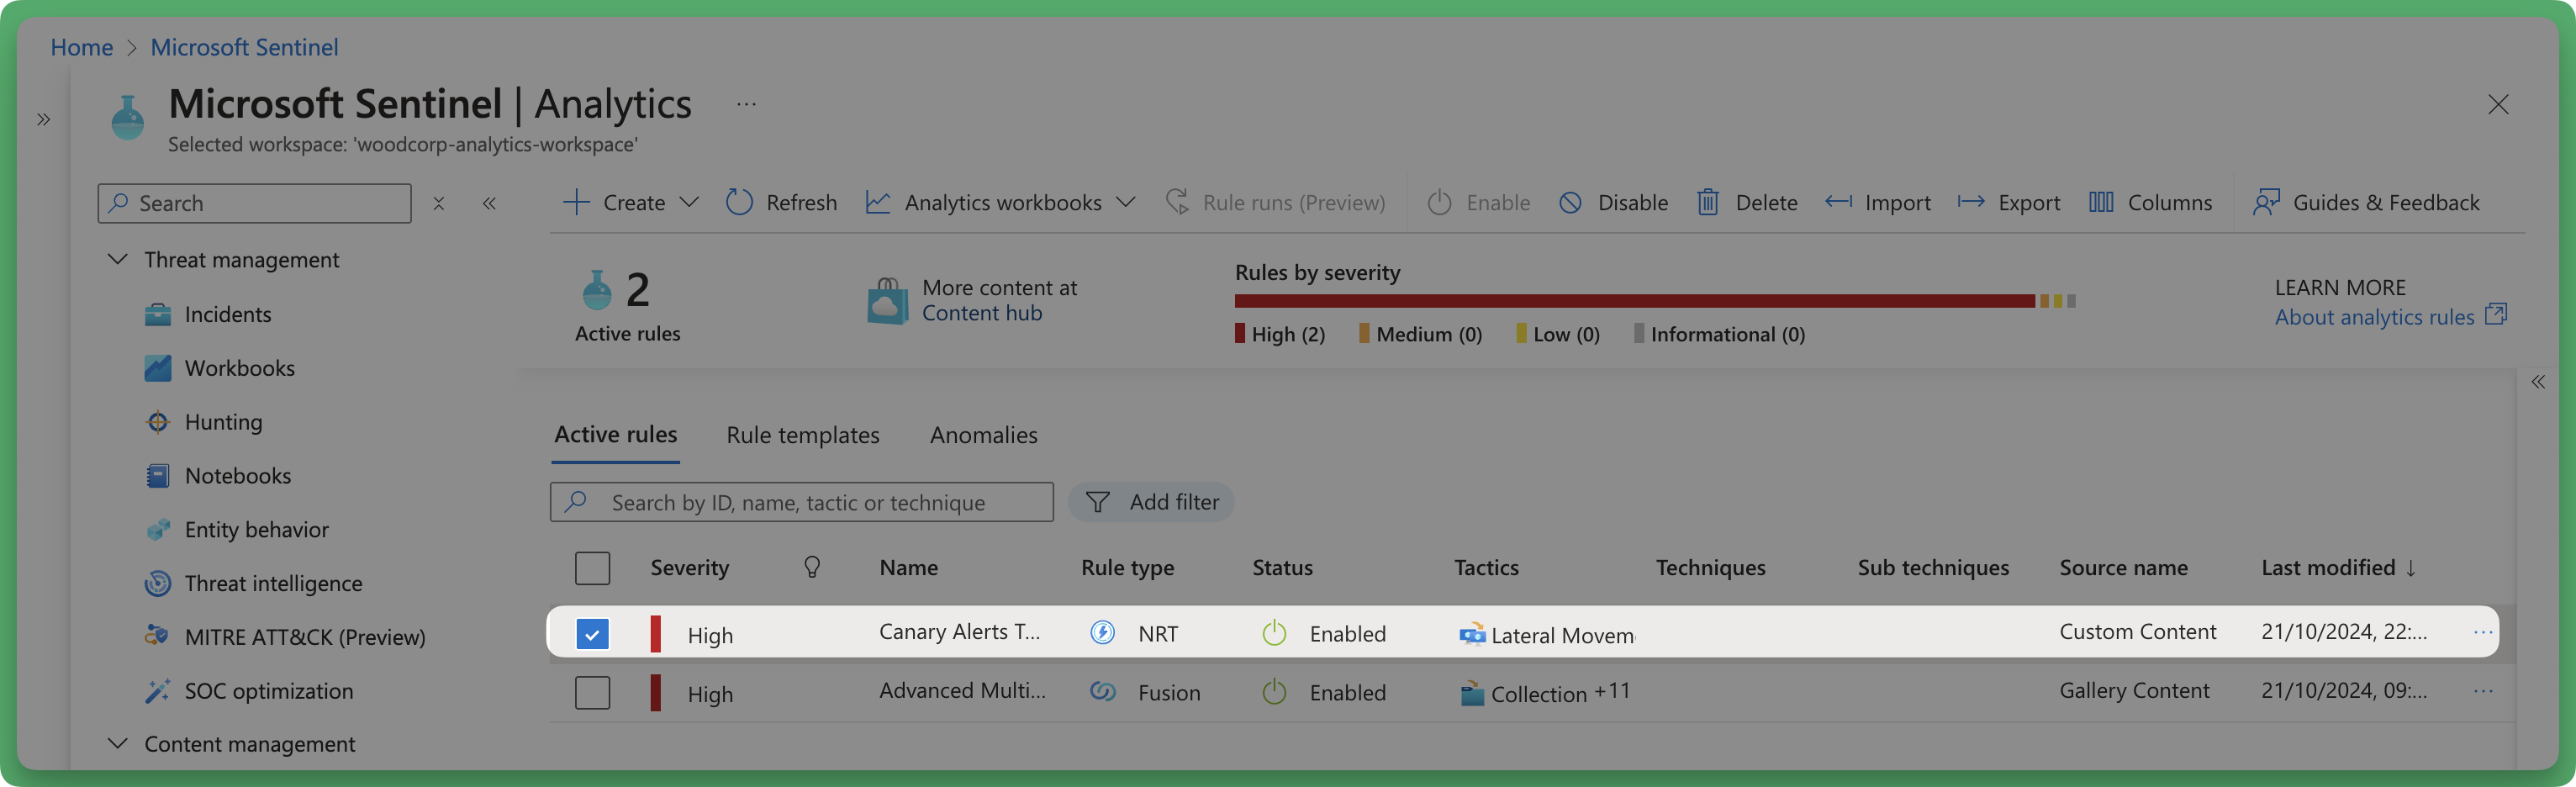Image resolution: width=2576 pixels, height=787 pixels.
Task: Click the Search by ID, name, tactic field
Action: (x=802, y=502)
